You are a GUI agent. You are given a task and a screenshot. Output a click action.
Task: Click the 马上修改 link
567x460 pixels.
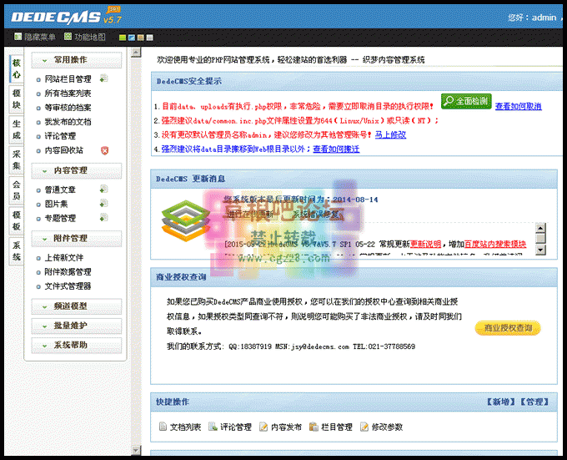click(390, 135)
